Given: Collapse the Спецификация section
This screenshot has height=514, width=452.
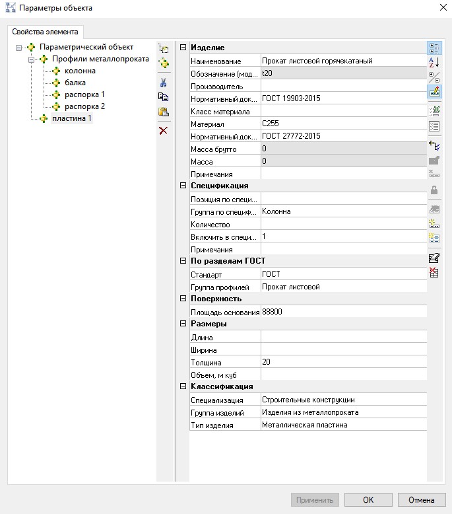Looking at the screenshot, I should point(183,186).
